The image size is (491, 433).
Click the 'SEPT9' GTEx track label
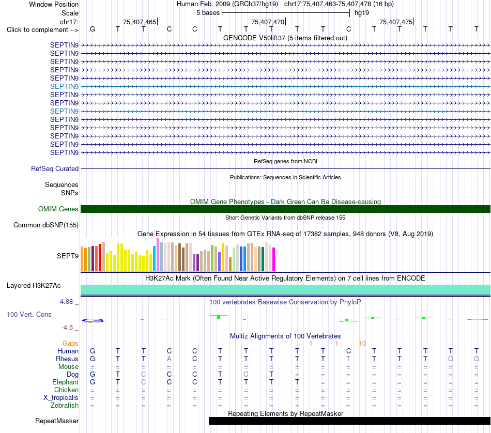click(x=67, y=256)
